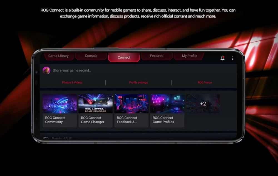
Task: Open the Featured tab
Action: point(157,56)
